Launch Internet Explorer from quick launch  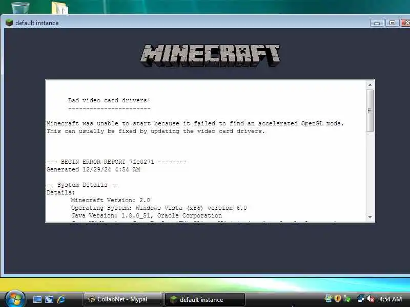click(61, 299)
